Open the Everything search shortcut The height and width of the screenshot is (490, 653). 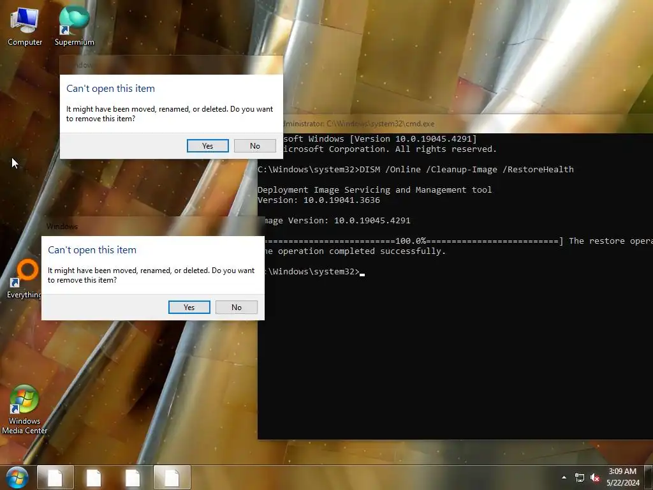25,279
